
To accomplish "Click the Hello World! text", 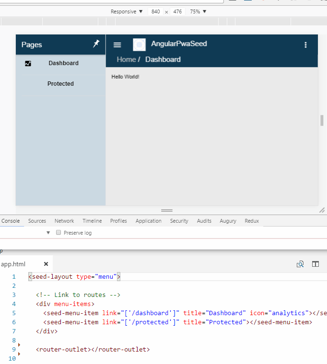I will (125, 77).
